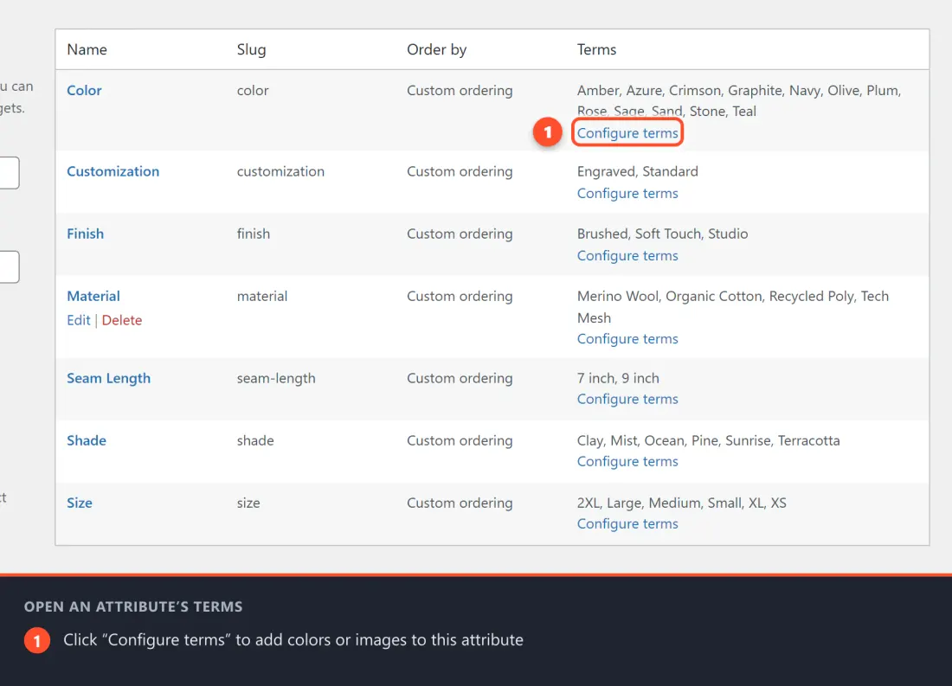Click the terms list starting with '2XL, Large'
The image size is (952, 686).
681,503
